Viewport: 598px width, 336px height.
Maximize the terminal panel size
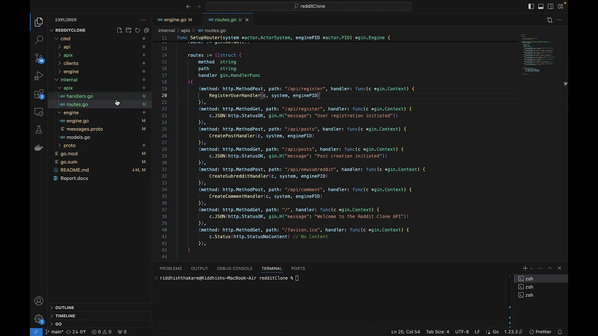pyautogui.click(x=550, y=268)
